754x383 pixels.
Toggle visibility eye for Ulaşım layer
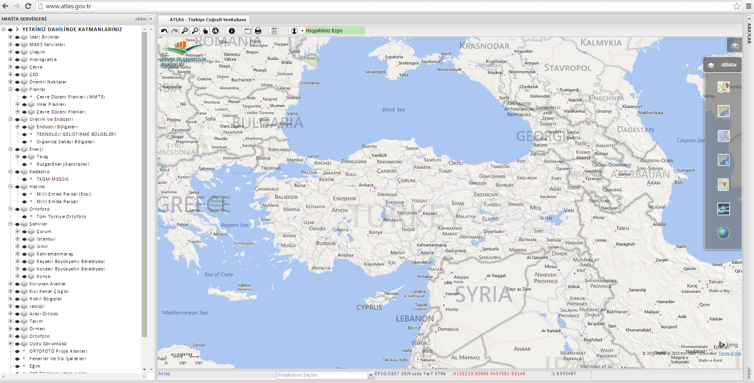(17, 52)
